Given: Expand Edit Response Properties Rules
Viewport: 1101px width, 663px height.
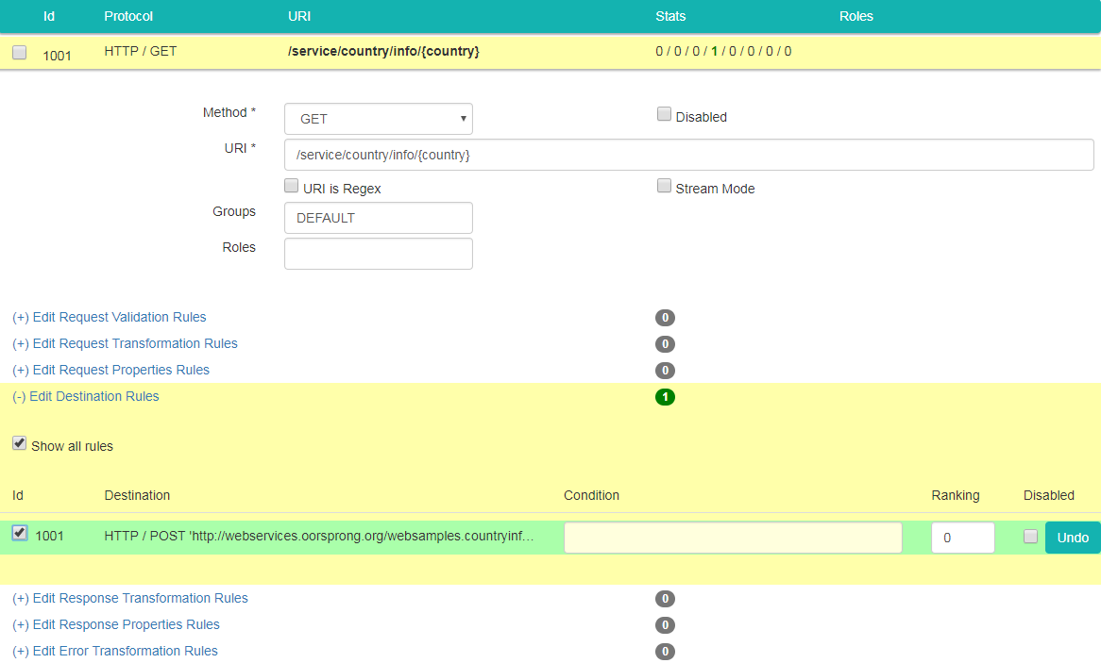Looking at the screenshot, I should 116,625.
